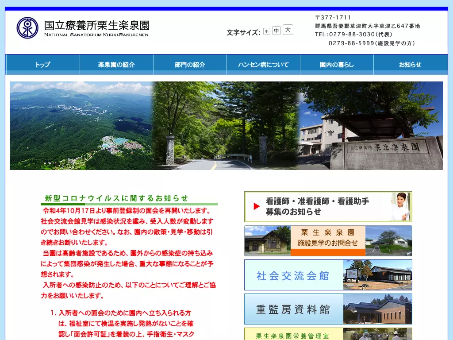Click the nurse photo on recruitment banner
This screenshot has height=340, width=453.
pyautogui.click(x=401, y=206)
